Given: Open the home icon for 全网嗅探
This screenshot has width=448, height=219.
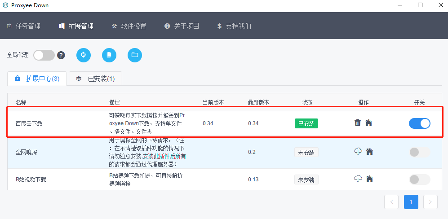Looking at the screenshot, I should (x=370, y=151).
